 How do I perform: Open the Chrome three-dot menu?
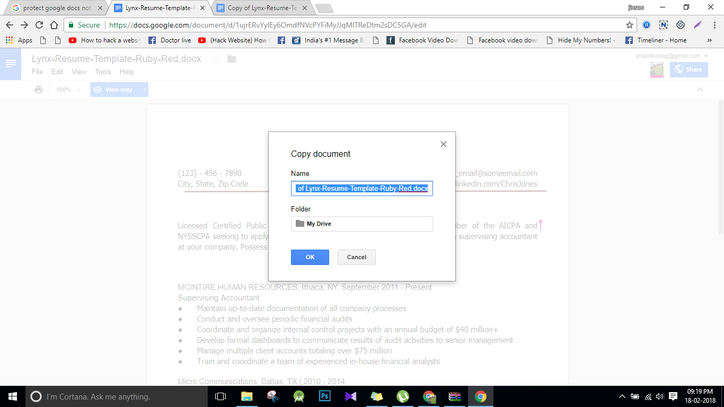713,25
